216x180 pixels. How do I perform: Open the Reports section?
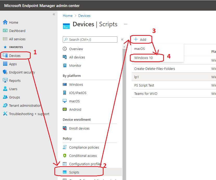point(14,80)
